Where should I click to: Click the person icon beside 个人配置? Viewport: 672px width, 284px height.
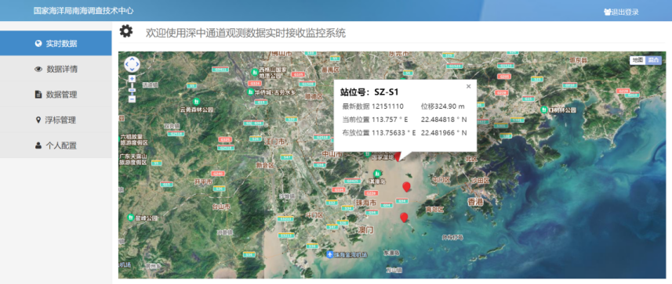tap(38, 146)
